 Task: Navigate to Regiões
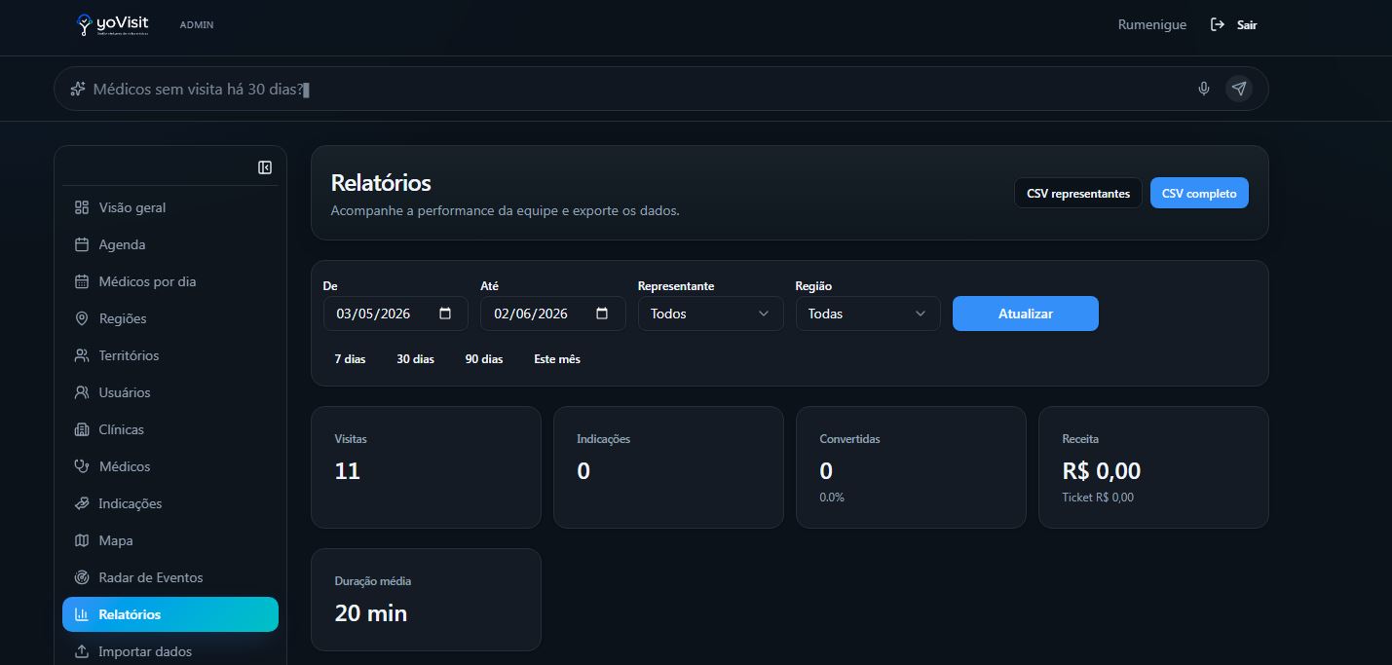point(170,318)
